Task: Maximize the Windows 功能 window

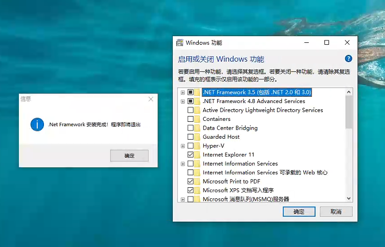Action: [327, 43]
